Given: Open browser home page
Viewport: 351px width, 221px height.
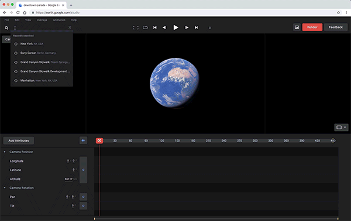Looking at the screenshot, I should click(25, 12).
